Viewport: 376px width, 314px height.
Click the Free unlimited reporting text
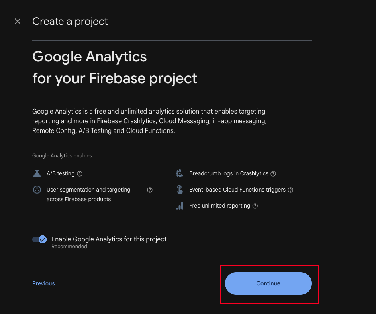(219, 206)
